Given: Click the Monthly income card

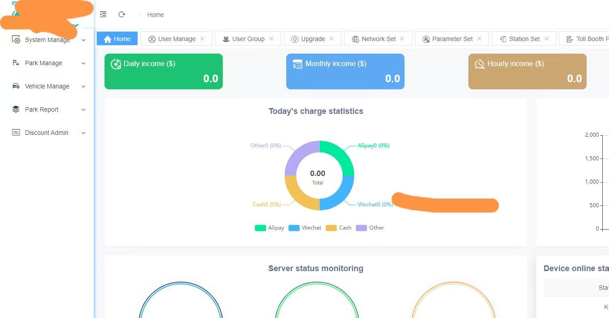Looking at the screenshot, I should (x=345, y=71).
